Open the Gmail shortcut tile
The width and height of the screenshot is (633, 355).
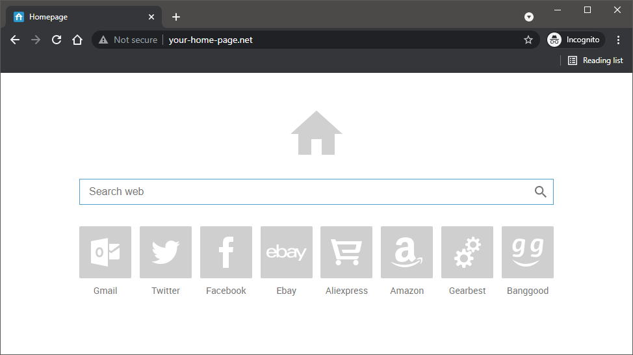coord(105,252)
